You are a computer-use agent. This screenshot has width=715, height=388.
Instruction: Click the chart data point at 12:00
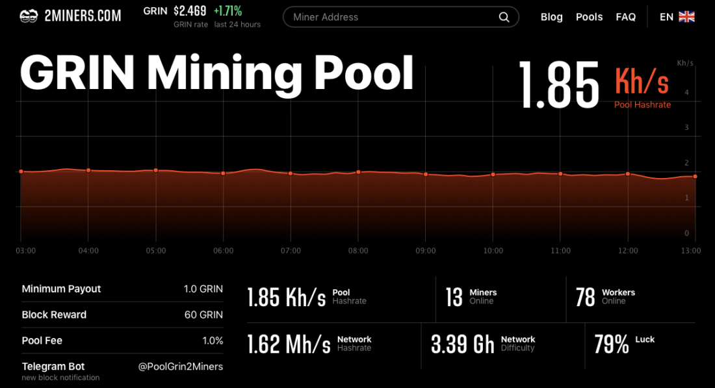point(628,174)
